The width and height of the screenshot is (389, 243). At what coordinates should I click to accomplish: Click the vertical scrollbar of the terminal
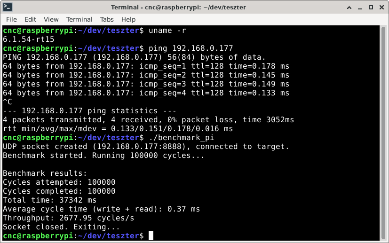[x=383, y=133]
